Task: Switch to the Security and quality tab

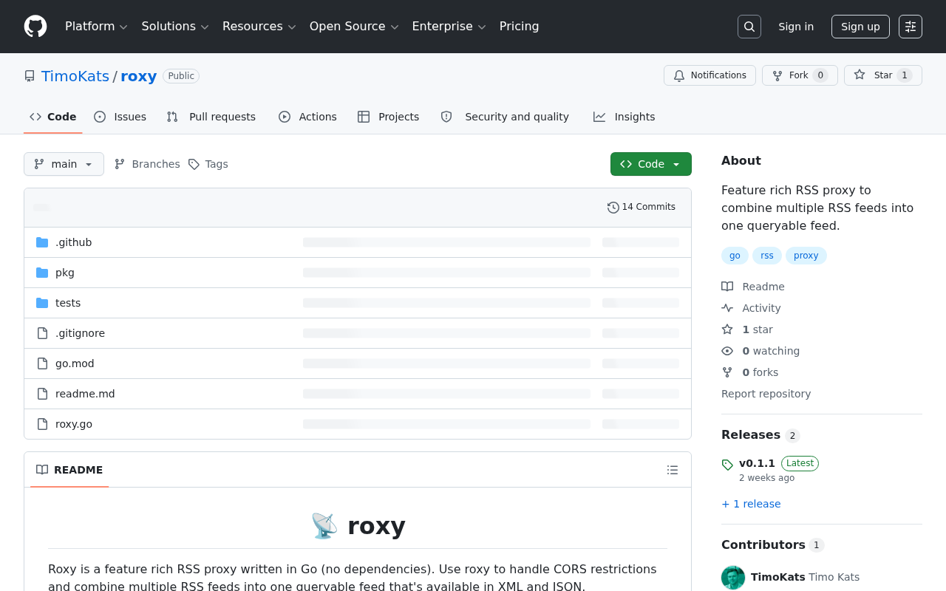Action: (505, 117)
